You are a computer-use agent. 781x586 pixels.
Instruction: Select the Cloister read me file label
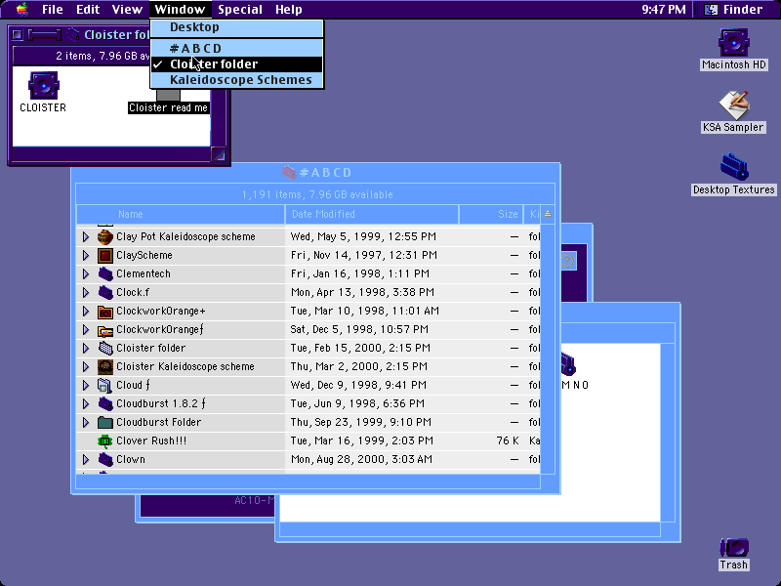168,107
